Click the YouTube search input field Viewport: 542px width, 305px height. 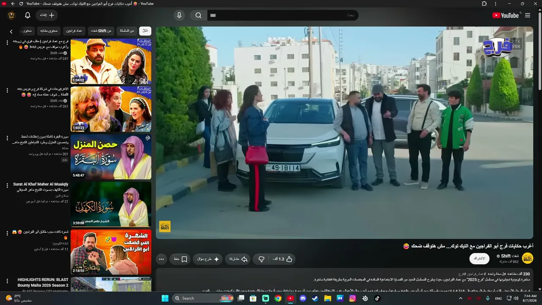click(283, 15)
